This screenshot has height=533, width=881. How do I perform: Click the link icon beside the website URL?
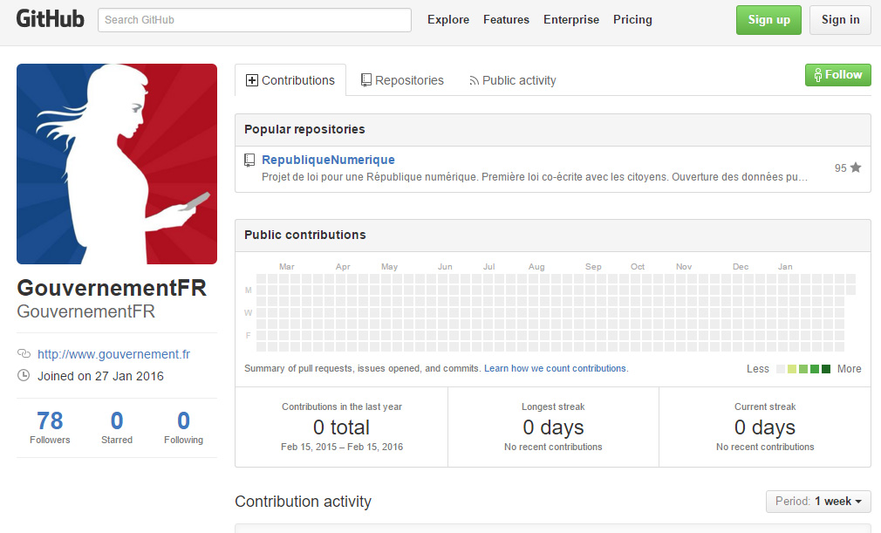tap(24, 353)
